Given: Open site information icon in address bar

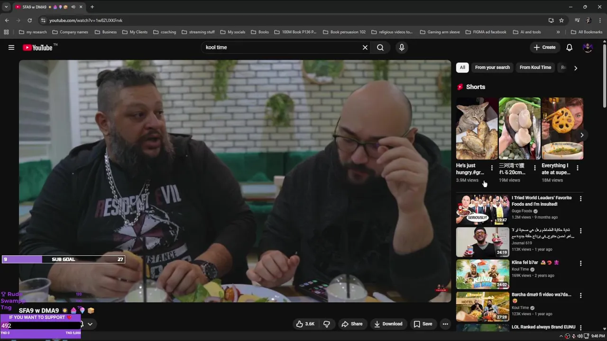Looking at the screenshot, I should pos(43,20).
